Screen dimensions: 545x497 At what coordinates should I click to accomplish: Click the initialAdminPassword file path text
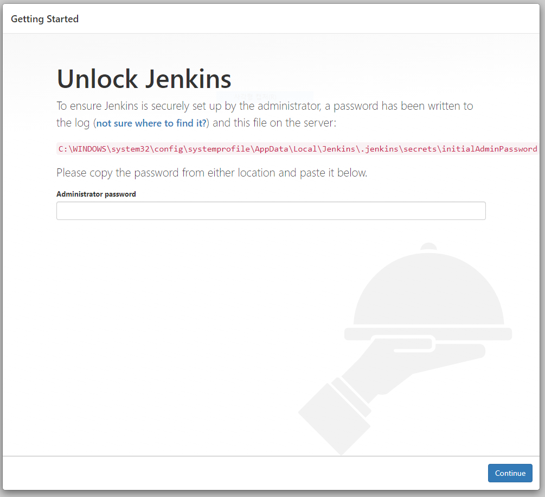[x=298, y=149]
